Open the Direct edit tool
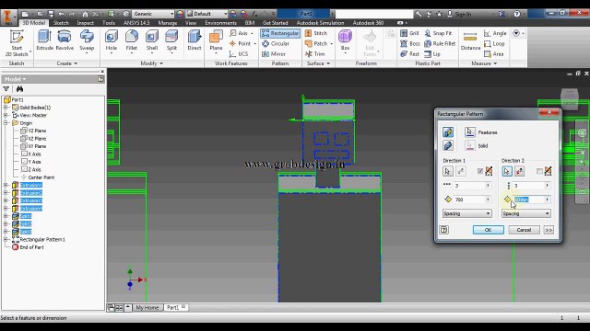 pyautogui.click(x=195, y=40)
